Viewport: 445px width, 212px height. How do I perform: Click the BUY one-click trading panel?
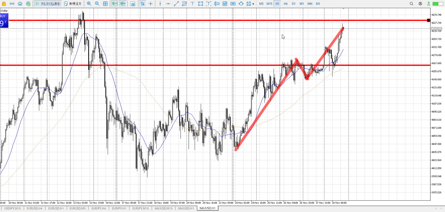[x=4, y=21]
